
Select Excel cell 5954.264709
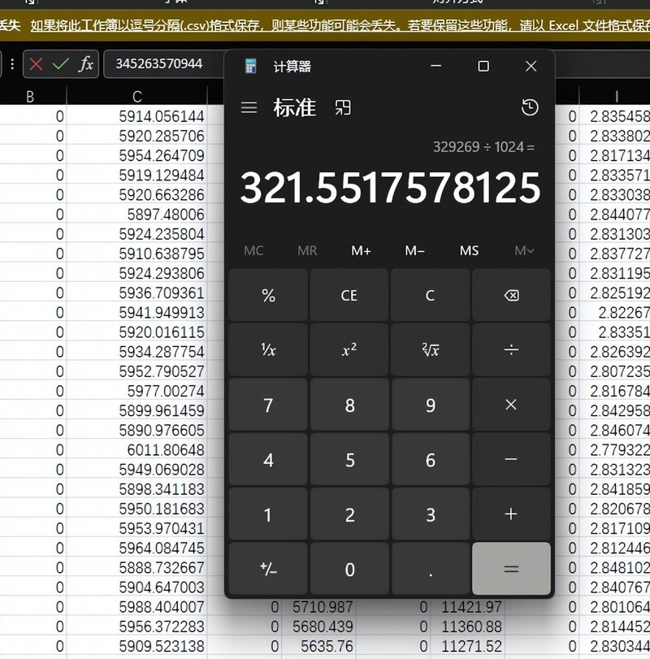(x=137, y=155)
